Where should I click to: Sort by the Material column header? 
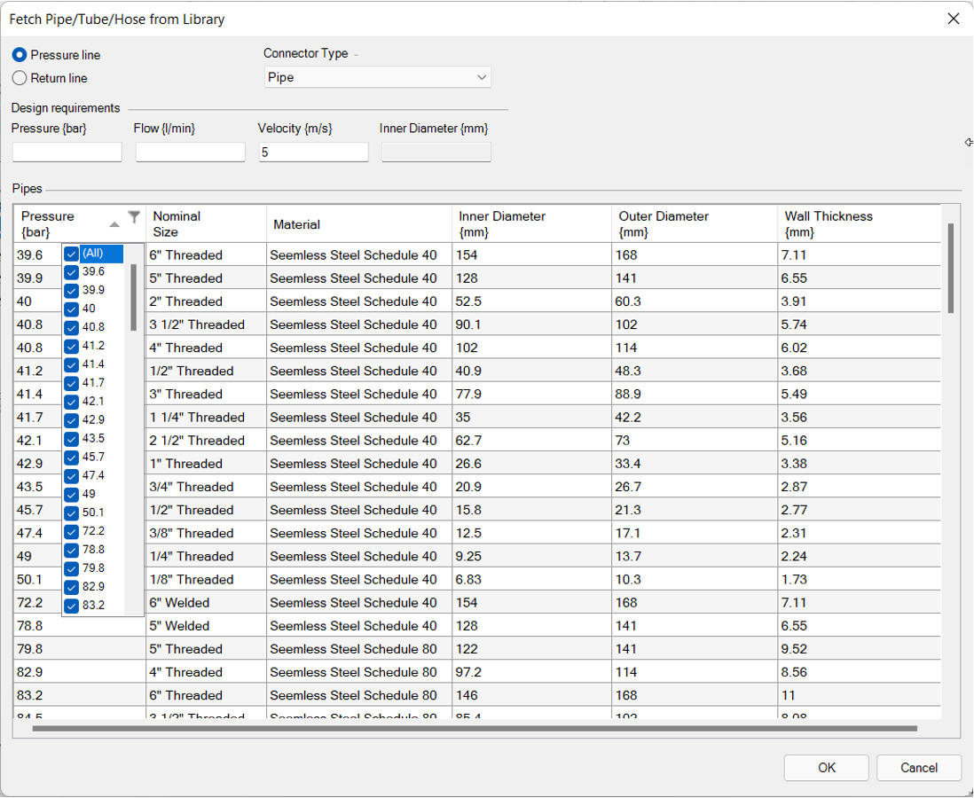(359, 224)
